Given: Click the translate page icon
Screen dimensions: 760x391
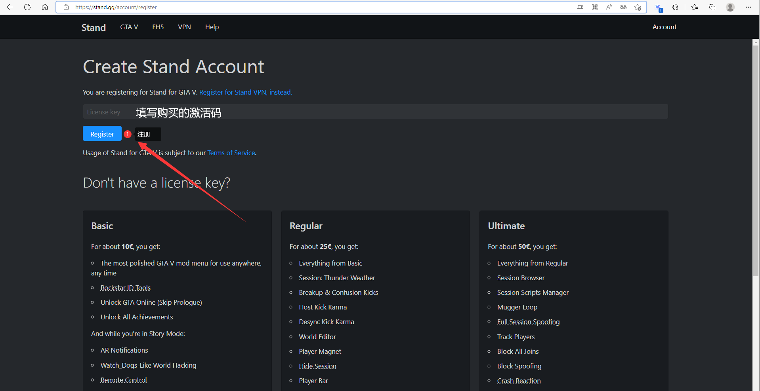Looking at the screenshot, I should tap(623, 7).
